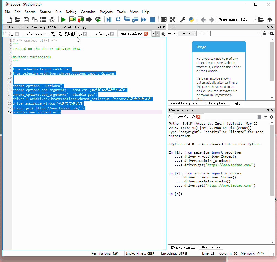
Task: Step return debug icon
Action: pyautogui.click(x=135, y=20)
